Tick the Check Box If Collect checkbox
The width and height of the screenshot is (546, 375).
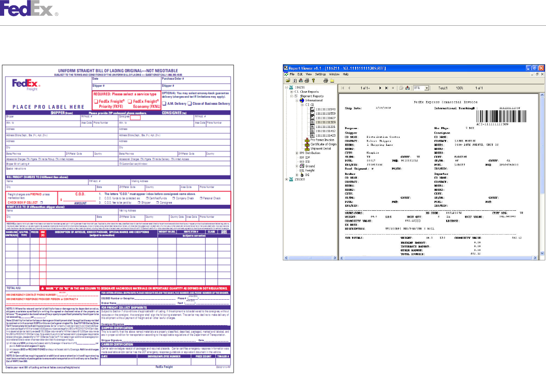(41, 202)
